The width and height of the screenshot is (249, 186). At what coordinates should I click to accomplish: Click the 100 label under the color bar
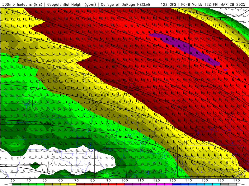tap(125, 180)
